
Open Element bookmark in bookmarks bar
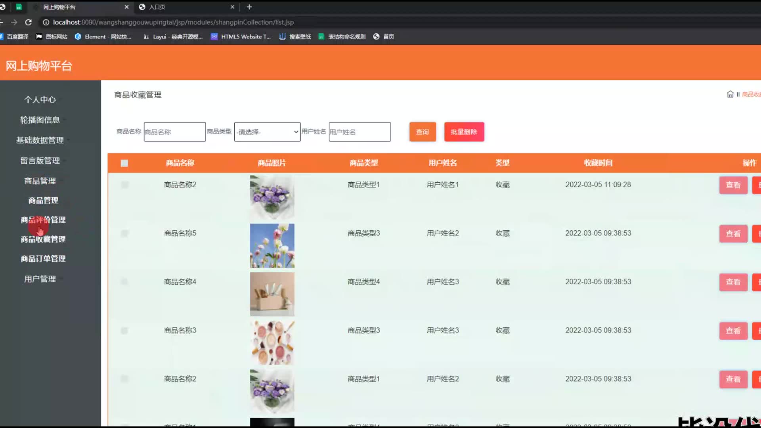pyautogui.click(x=103, y=36)
